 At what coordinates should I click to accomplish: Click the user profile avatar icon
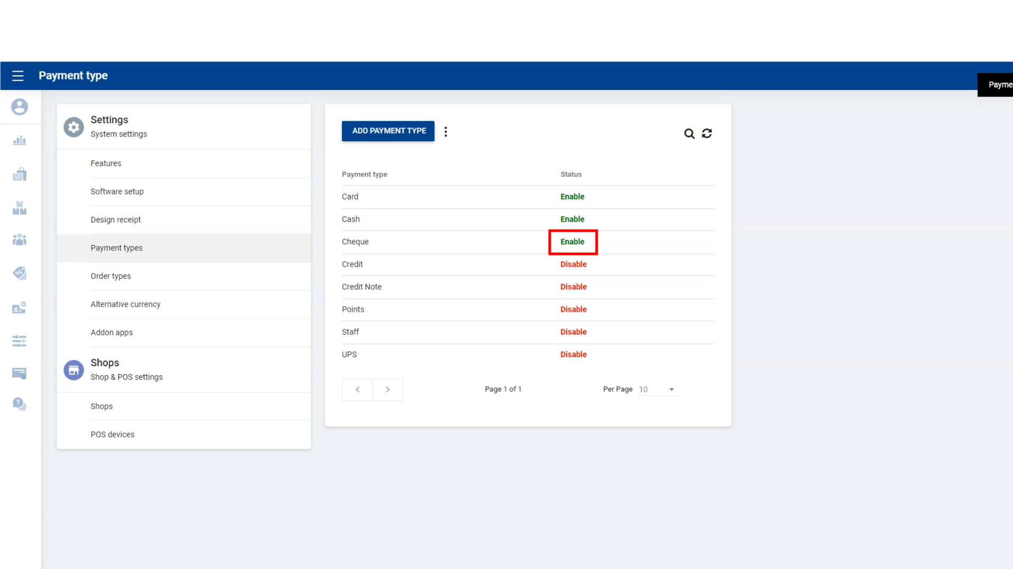pos(20,107)
